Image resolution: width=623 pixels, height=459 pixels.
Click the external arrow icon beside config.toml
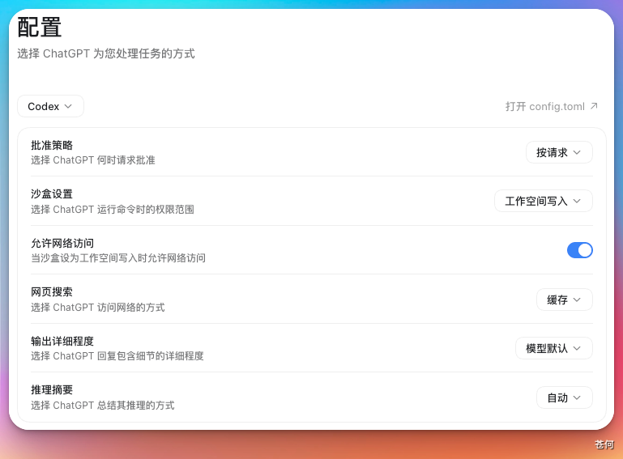click(x=594, y=105)
